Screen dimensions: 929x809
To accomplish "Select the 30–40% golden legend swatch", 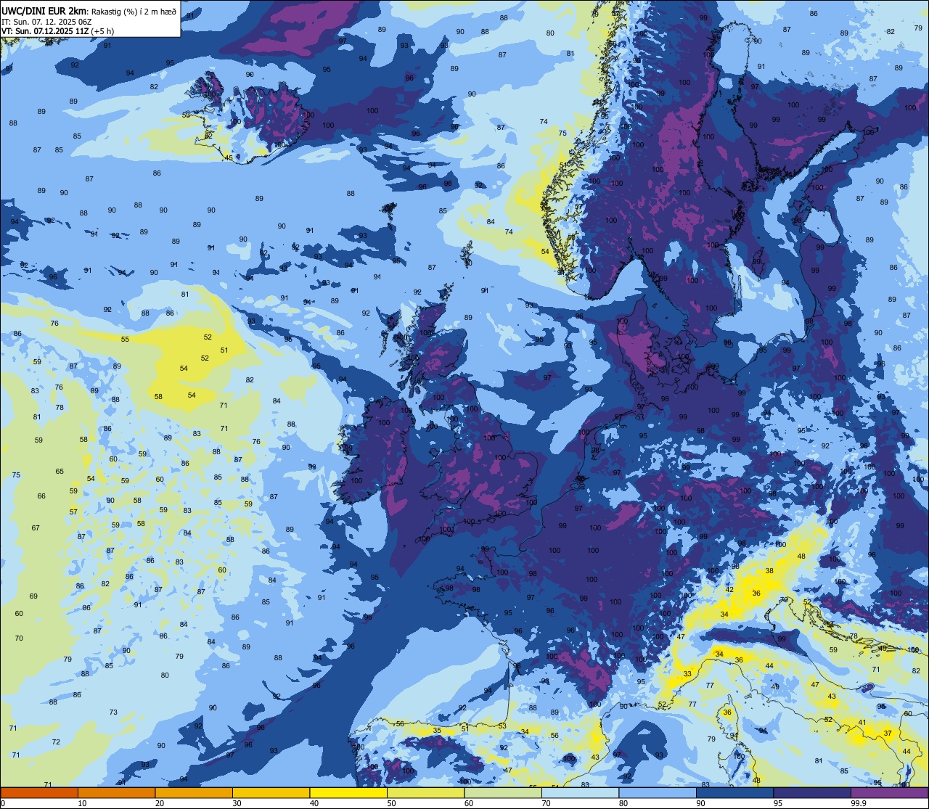I will point(271,792).
